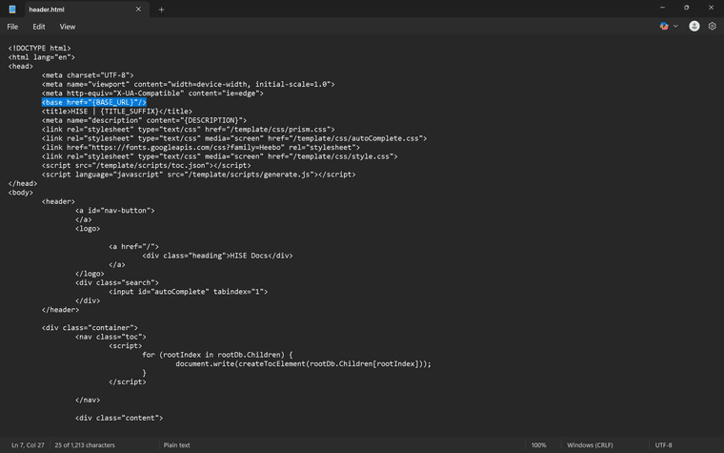Click the 25 of 1,213 characters status
The width and height of the screenshot is (724, 453).
[x=85, y=445]
